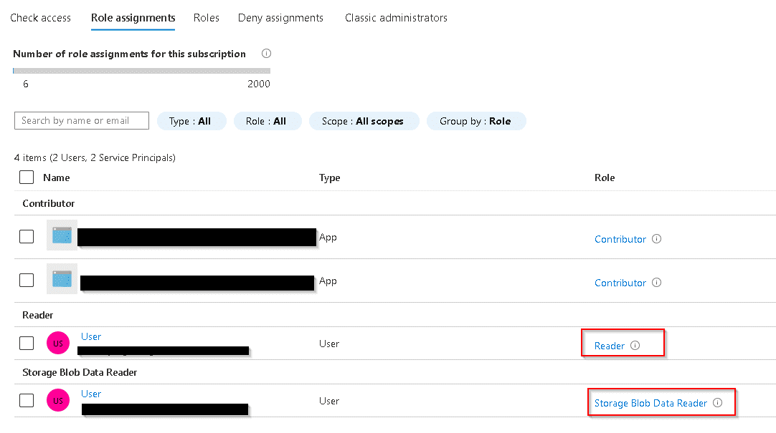
Task: Click the Storage Blob Data Reader role link
Action: [x=650, y=403]
